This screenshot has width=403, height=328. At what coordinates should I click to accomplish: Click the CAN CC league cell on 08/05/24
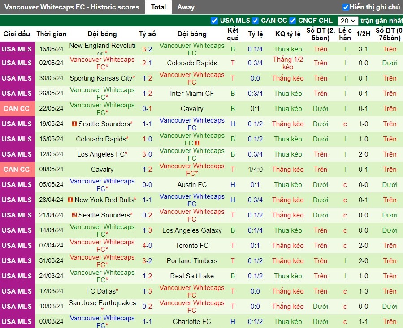pyautogui.click(x=17, y=170)
